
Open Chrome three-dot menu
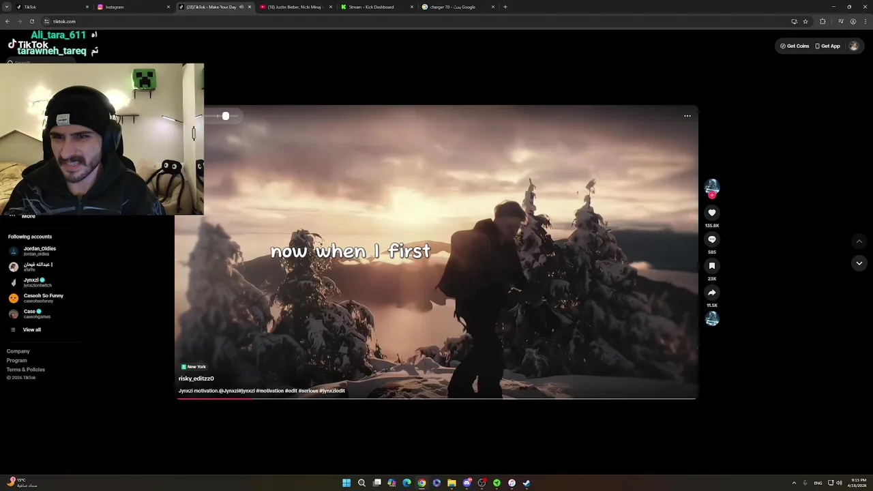pos(865,21)
